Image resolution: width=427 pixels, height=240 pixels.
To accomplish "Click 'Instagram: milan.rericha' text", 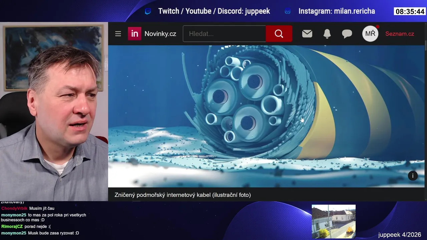I will [337, 11].
